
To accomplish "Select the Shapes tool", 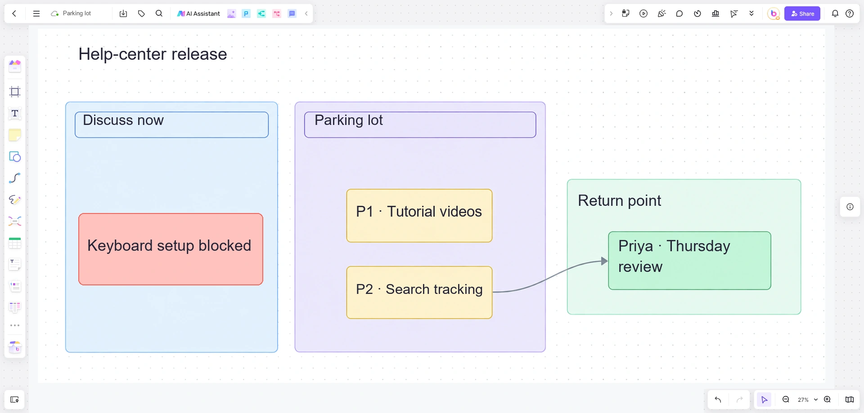I will pos(15,156).
